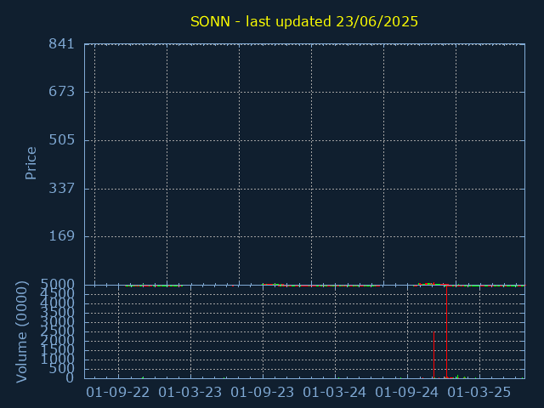Click the 01-03-25 date label
This screenshot has width=544, height=408.
tap(479, 393)
